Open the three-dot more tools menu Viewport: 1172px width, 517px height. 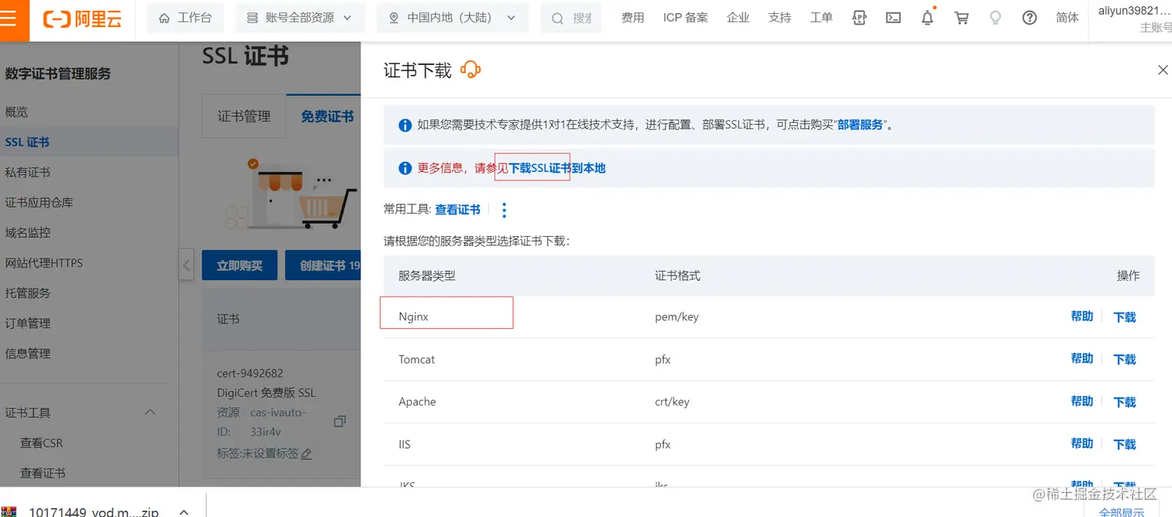pos(504,210)
